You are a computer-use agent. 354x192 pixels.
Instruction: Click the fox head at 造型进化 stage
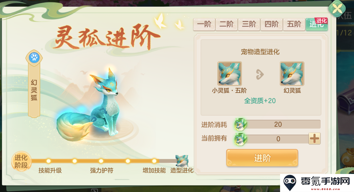tap(182, 161)
